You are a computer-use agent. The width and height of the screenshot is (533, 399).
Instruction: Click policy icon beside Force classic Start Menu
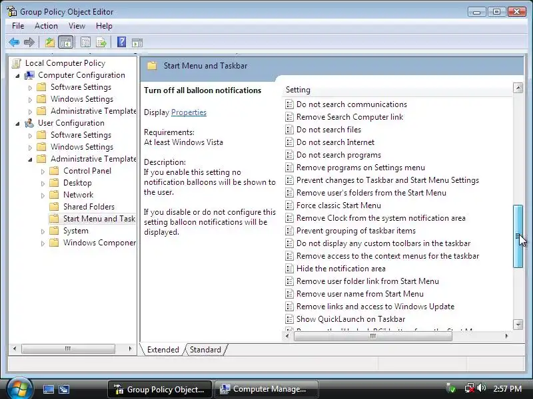pyautogui.click(x=289, y=205)
